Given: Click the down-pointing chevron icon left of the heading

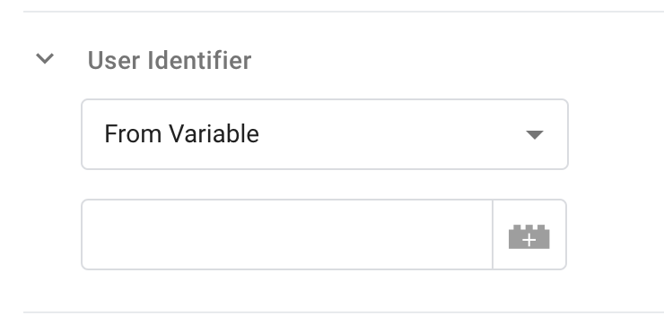Looking at the screenshot, I should (45, 58).
